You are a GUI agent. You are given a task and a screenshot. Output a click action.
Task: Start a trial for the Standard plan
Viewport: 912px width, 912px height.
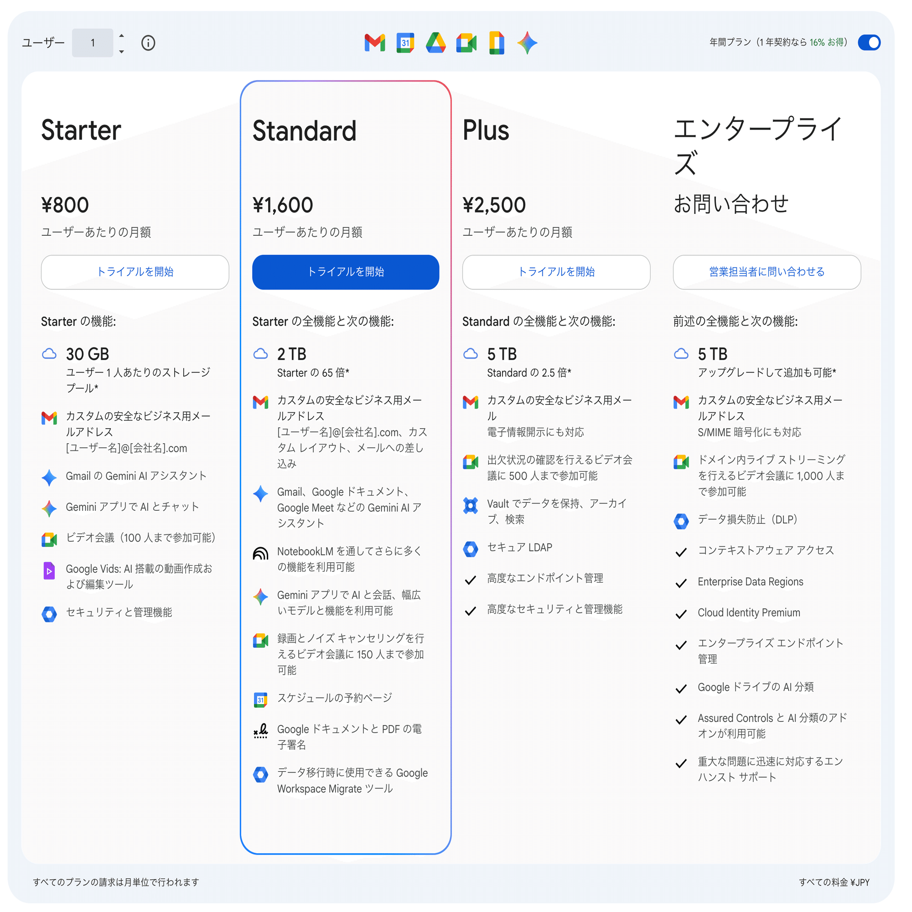[346, 272]
